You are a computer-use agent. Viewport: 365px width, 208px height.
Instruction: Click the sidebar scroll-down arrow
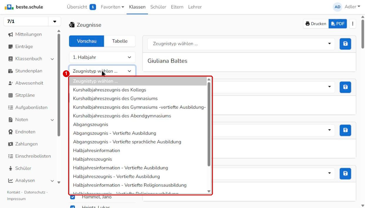pos(59,183)
